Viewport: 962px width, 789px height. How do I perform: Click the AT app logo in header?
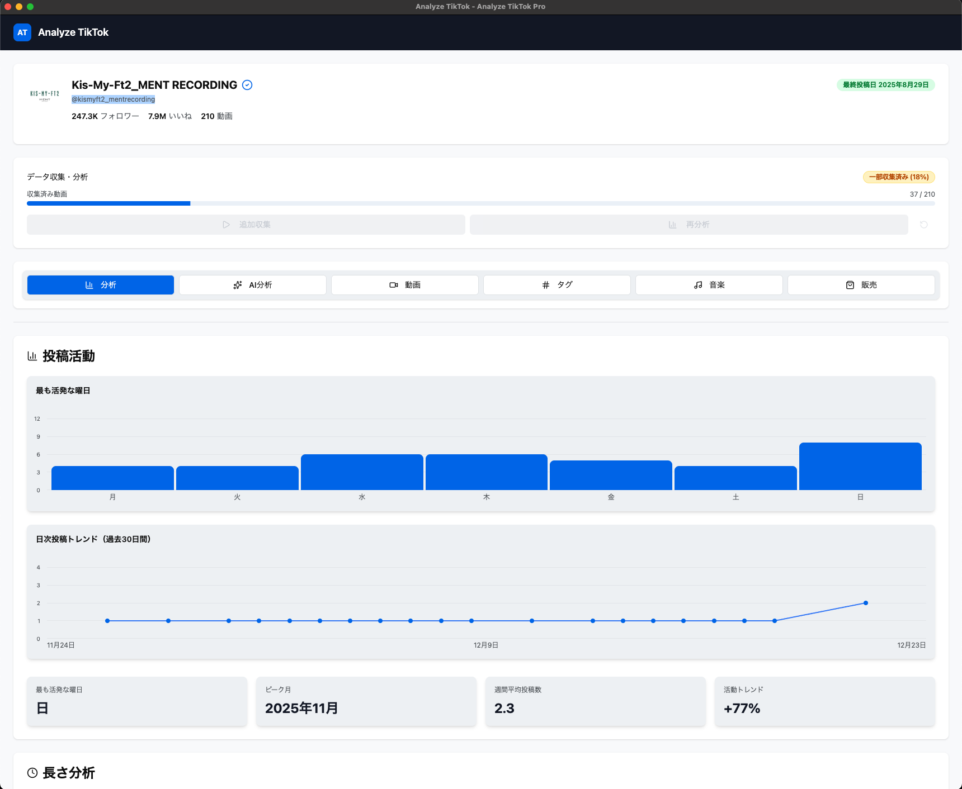[22, 32]
